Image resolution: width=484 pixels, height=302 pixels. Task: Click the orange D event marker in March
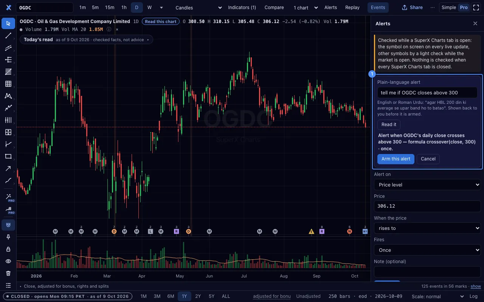pyautogui.click(x=114, y=231)
